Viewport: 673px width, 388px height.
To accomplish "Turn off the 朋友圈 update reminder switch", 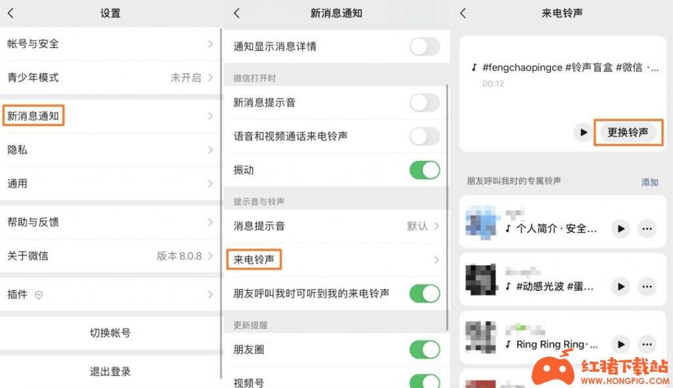I will (x=425, y=349).
